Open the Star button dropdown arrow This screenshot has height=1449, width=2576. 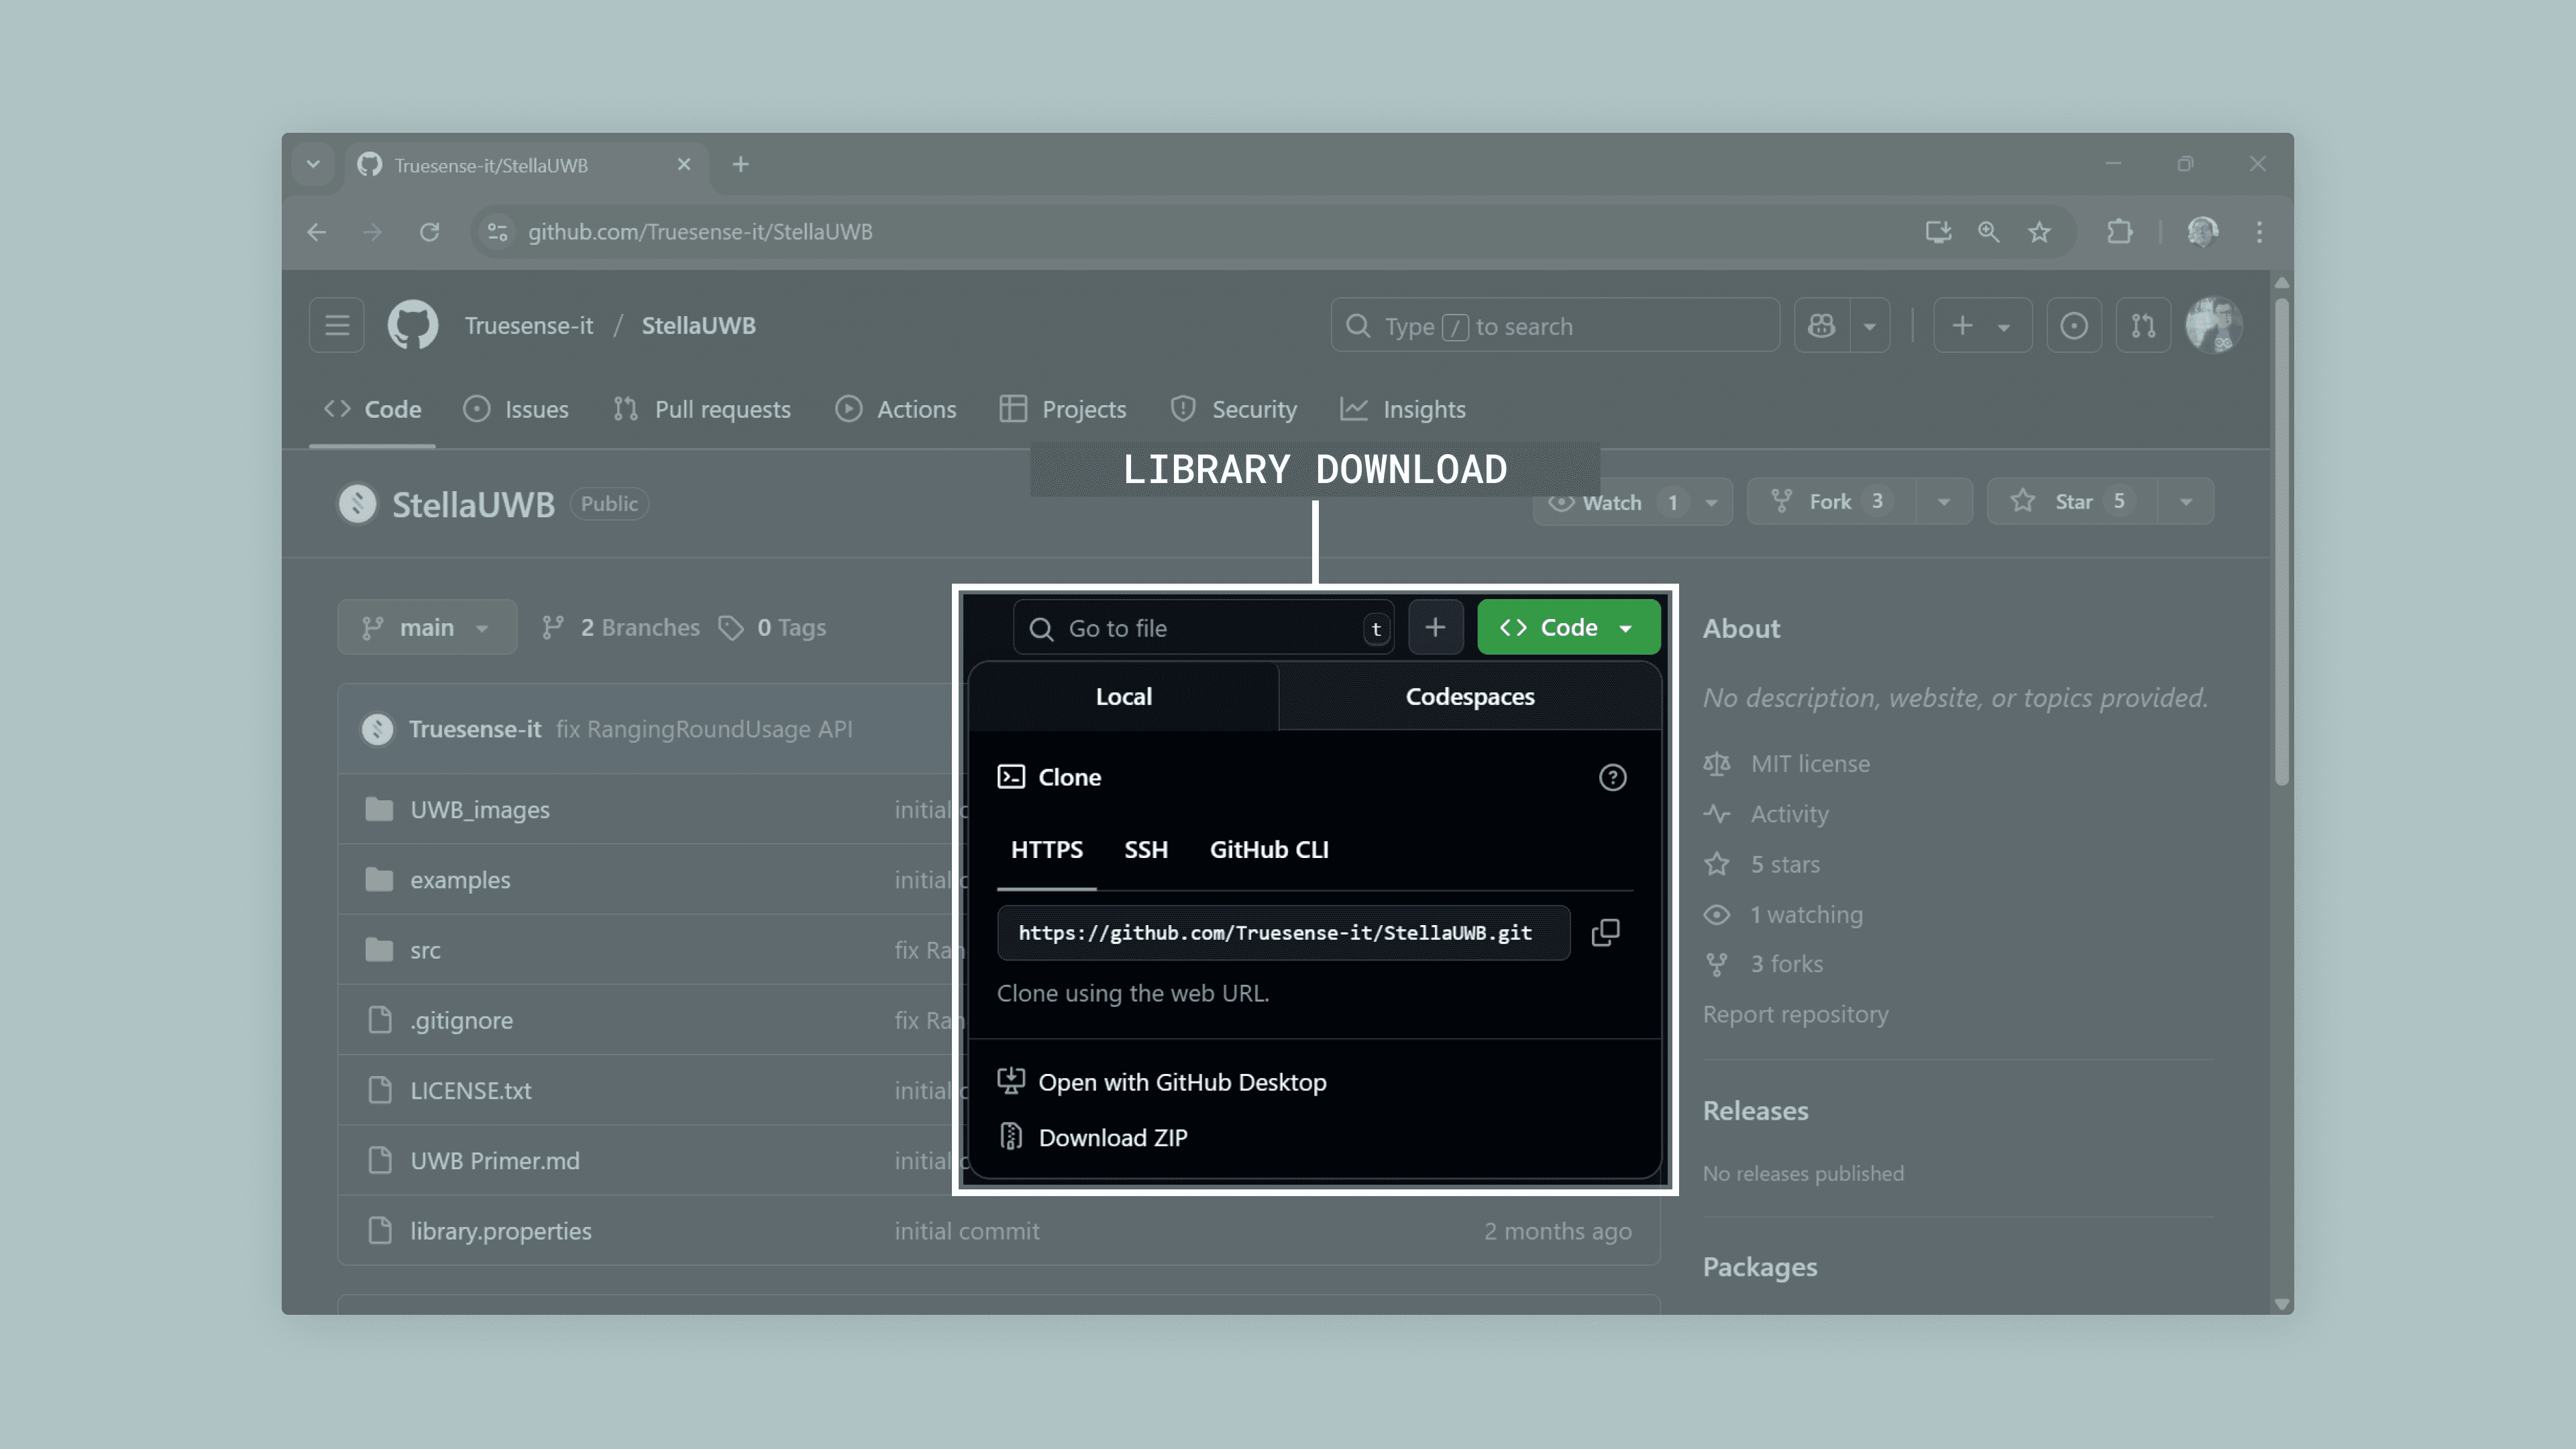(x=2186, y=501)
